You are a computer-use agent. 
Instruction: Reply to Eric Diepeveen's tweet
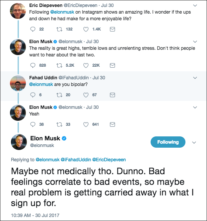pyautogui.click(x=33, y=29)
